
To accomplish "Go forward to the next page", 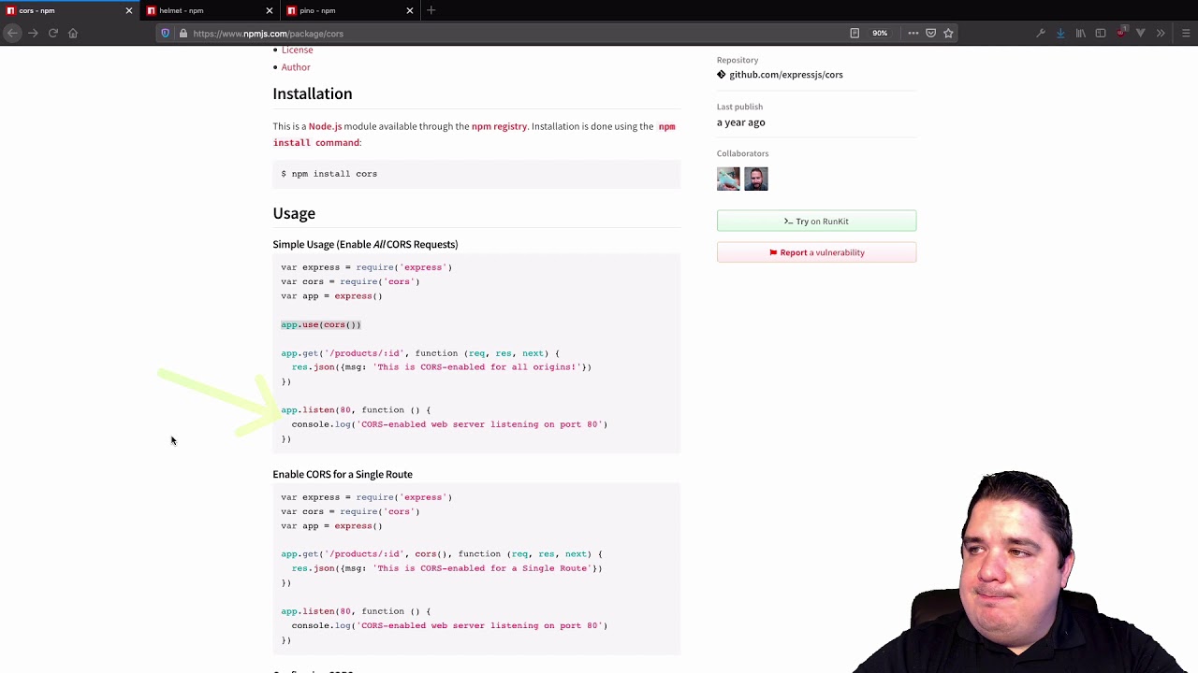I will (x=33, y=33).
